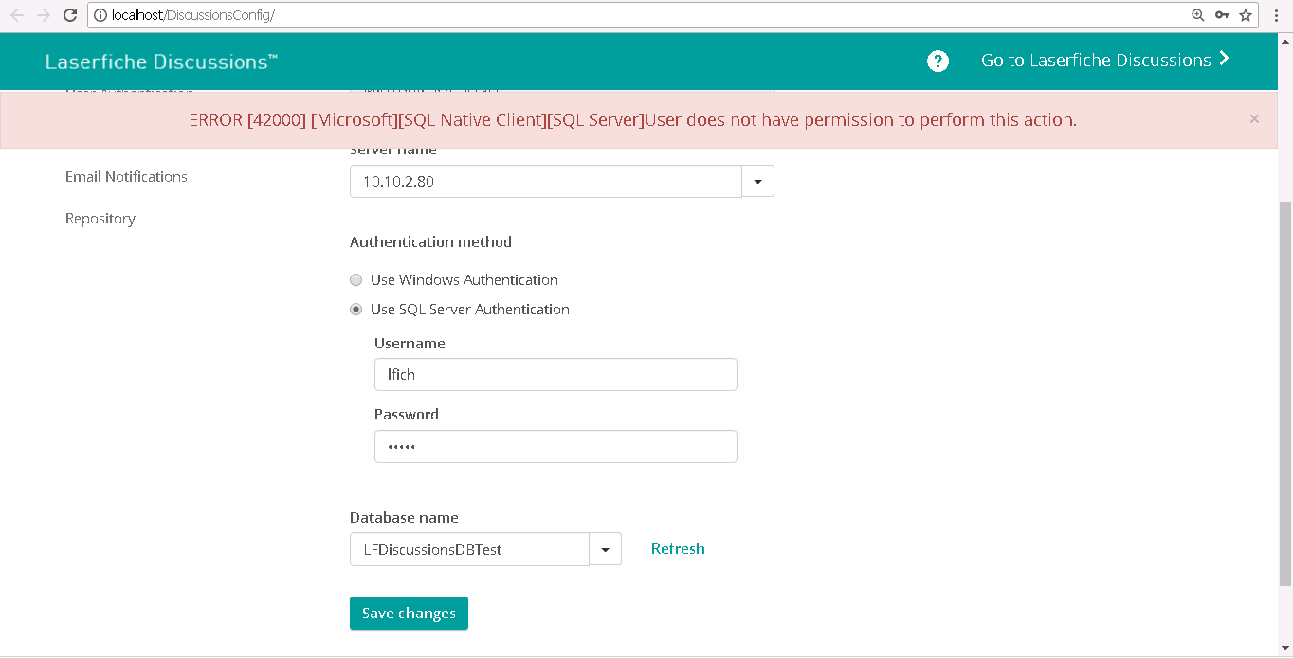
Task: Click the Password input field
Action: 555,447
